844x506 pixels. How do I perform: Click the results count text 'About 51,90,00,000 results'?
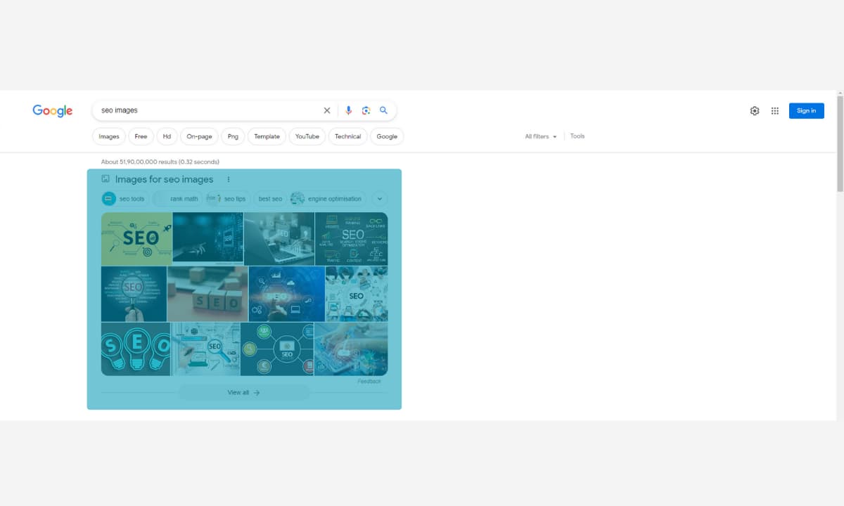click(139, 162)
